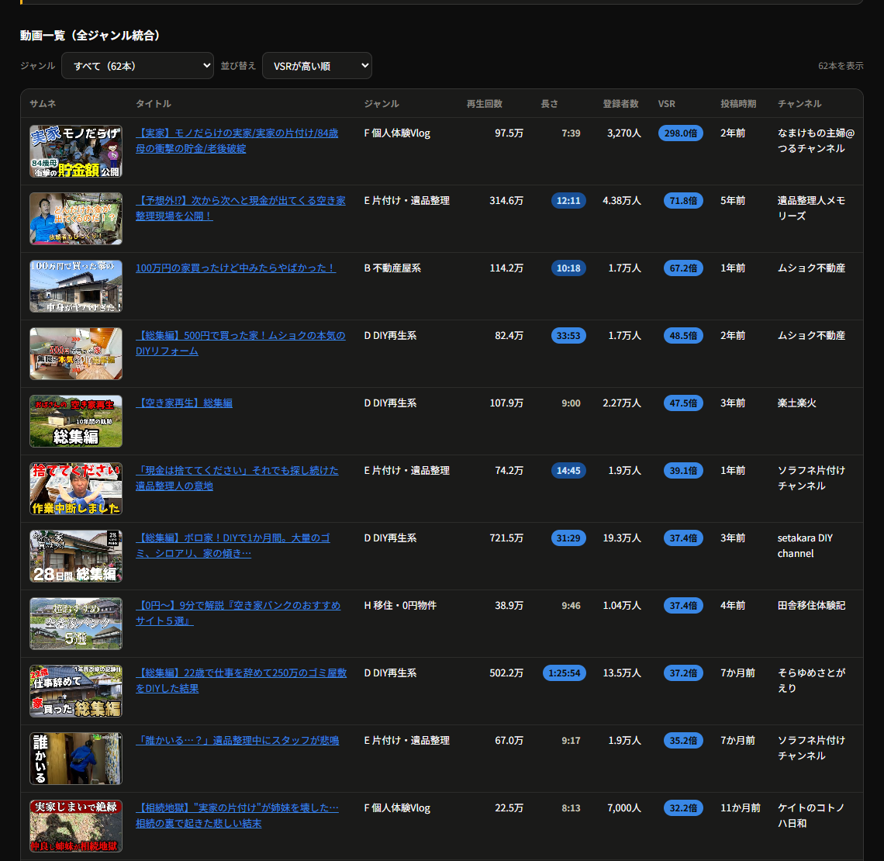884x861 pixels.
Task: Click thumbnail with 捨ててください text
Action: 76,489
